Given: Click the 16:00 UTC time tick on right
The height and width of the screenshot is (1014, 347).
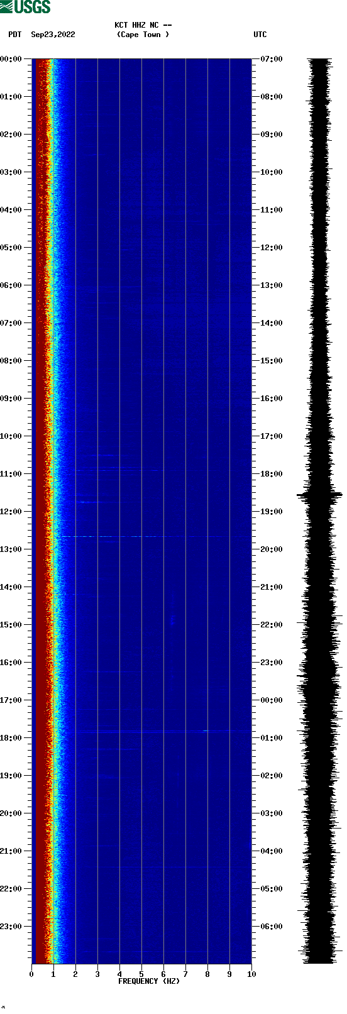Looking at the screenshot, I should [272, 399].
